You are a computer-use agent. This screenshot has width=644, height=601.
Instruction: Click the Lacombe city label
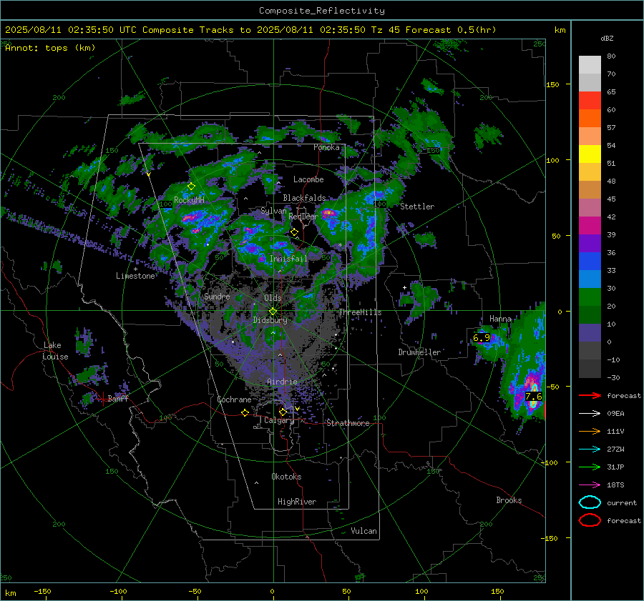pos(308,179)
